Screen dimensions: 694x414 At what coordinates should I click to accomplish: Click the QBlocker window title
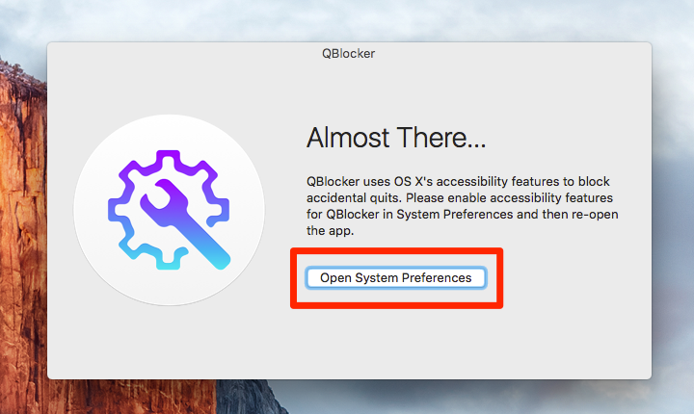tap(348, 54)
